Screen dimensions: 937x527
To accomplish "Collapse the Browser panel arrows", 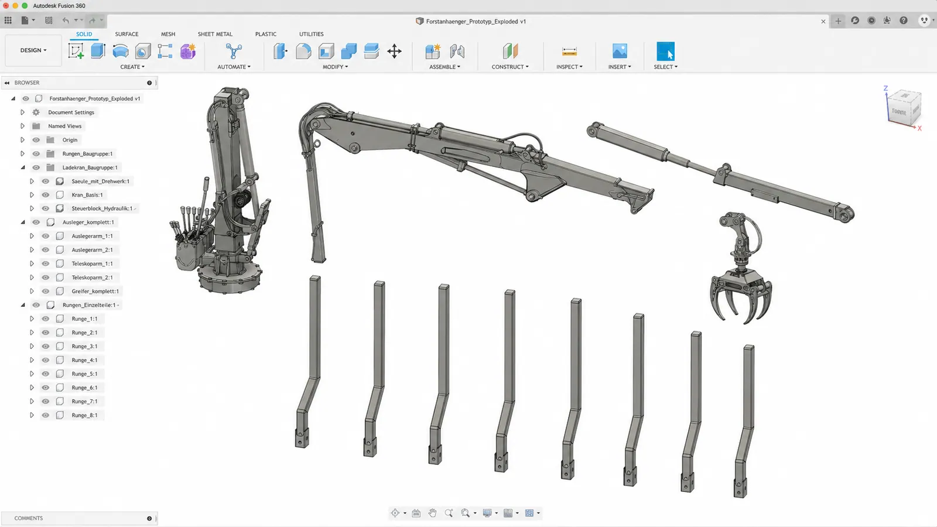I will click(7, 83).
